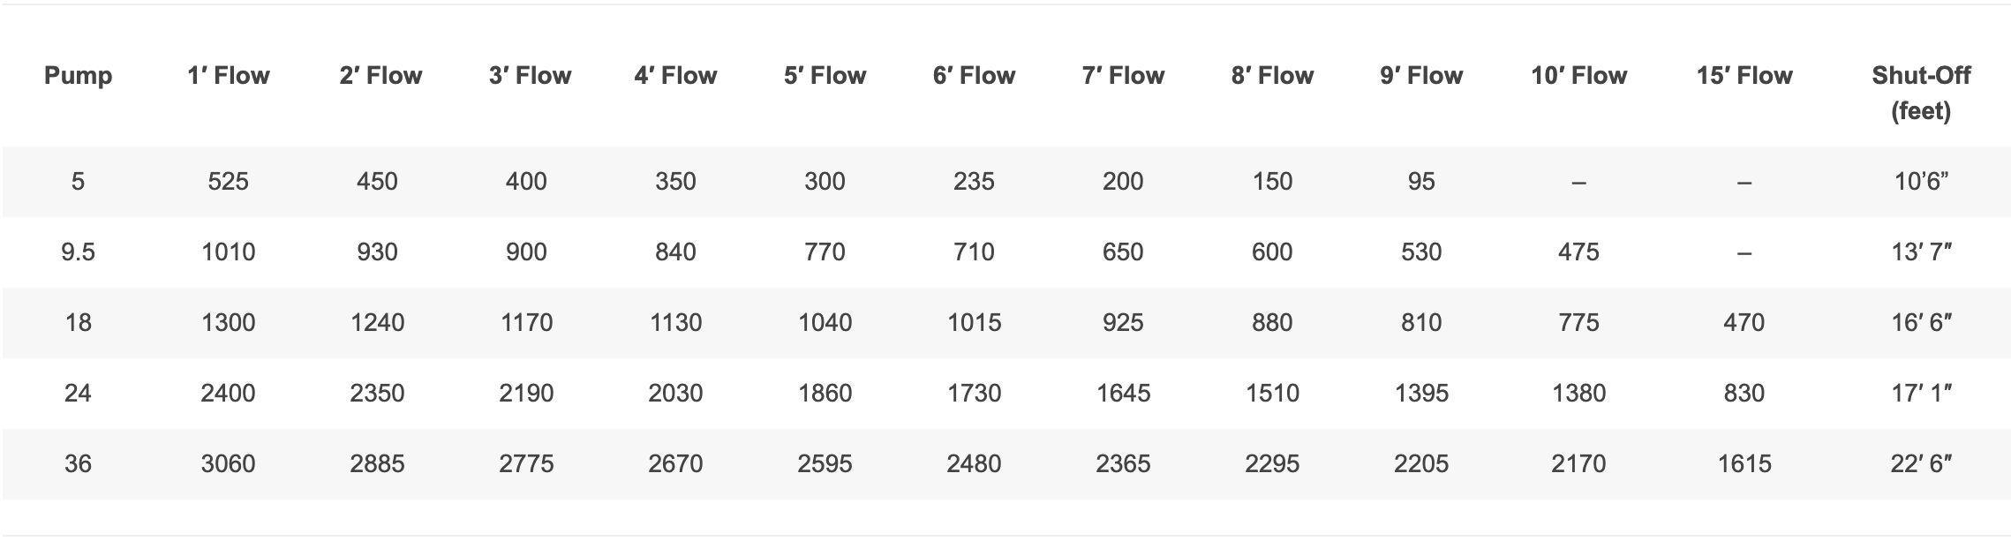
Task: Click the 2400 value for pump 24
Action: pos(228,394)
